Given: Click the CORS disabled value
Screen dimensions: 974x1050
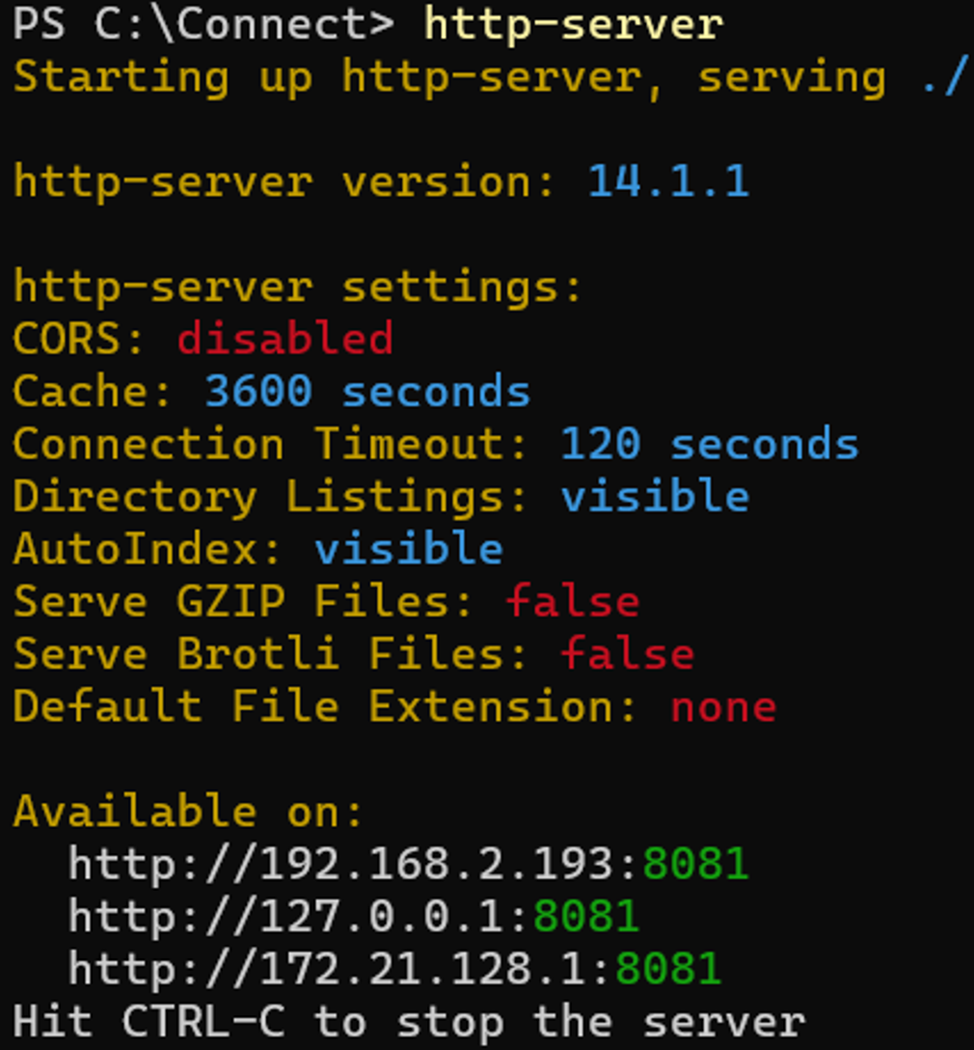Looking at the screenshot, I should pyautogui.click(x=285, y=338).
